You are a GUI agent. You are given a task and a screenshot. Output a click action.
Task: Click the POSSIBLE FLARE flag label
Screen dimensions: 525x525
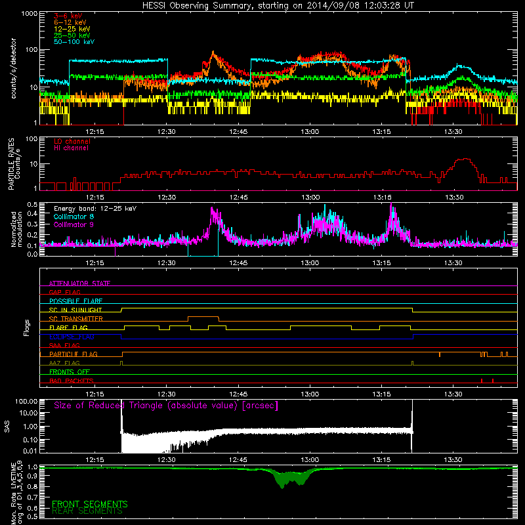pyautogui.click(x=76, y=301)
